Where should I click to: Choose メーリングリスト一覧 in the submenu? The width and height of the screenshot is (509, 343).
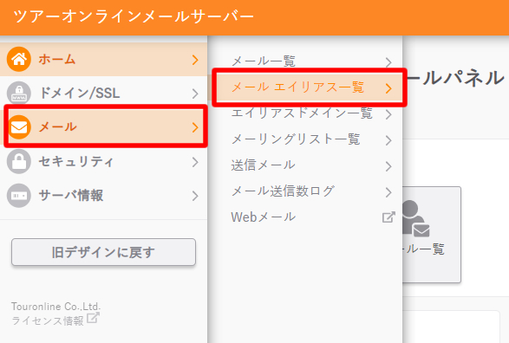pos(305,139)
